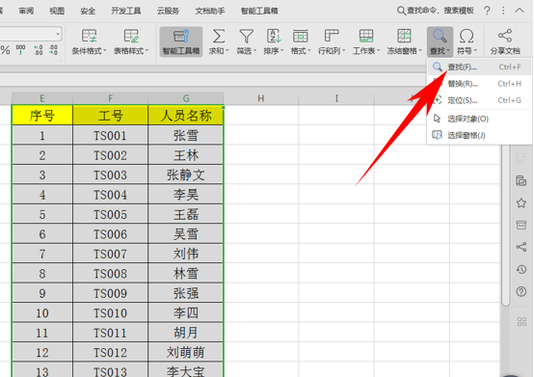
Task: Choose Selection Pane (选择窗格(J)) menu entry
Action: (x=479, y=135)
